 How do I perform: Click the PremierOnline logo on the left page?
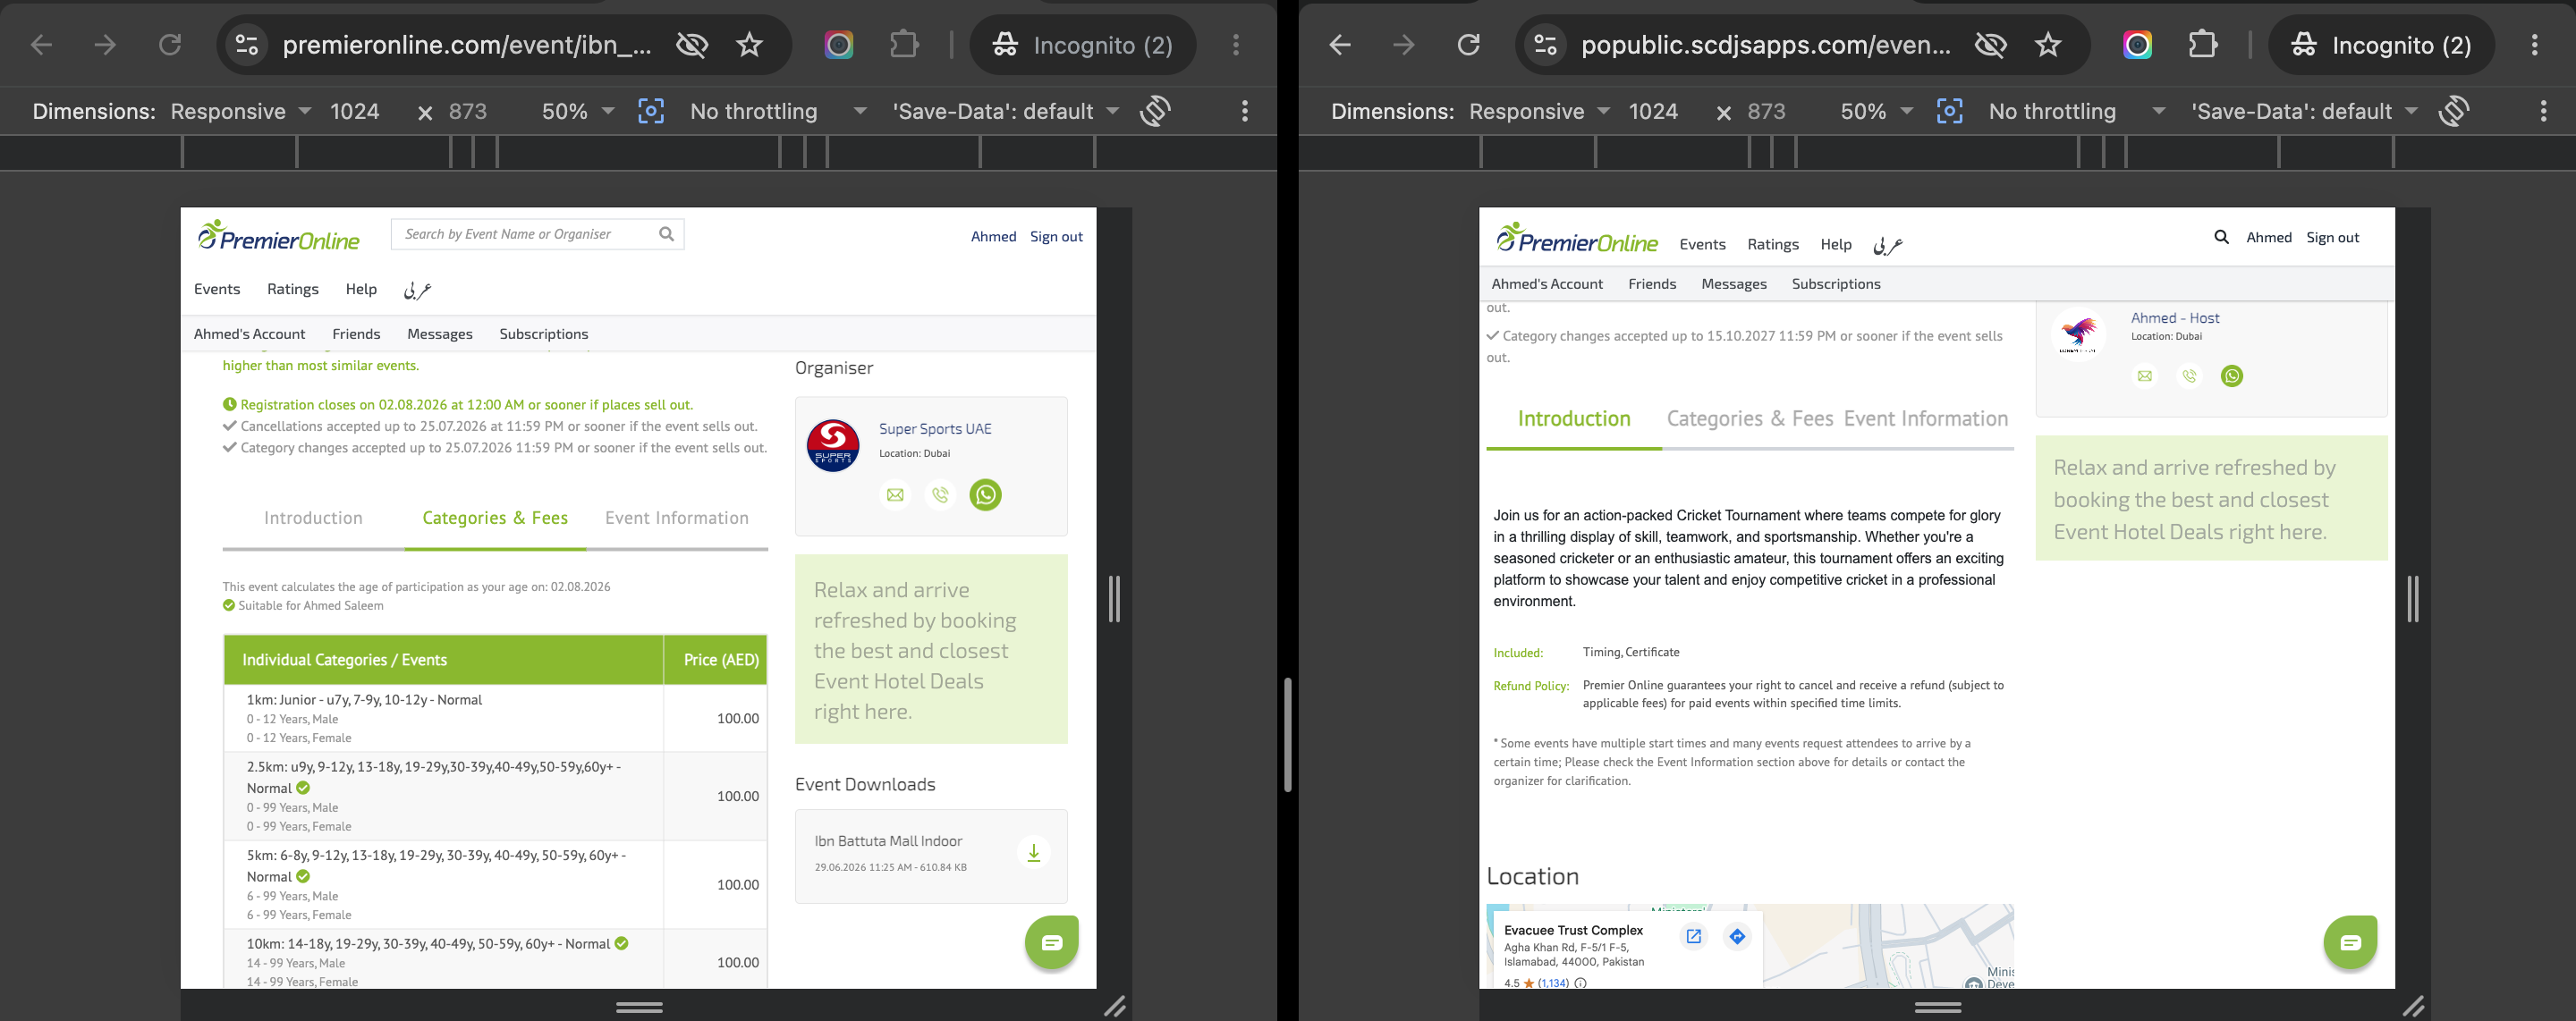278,236
